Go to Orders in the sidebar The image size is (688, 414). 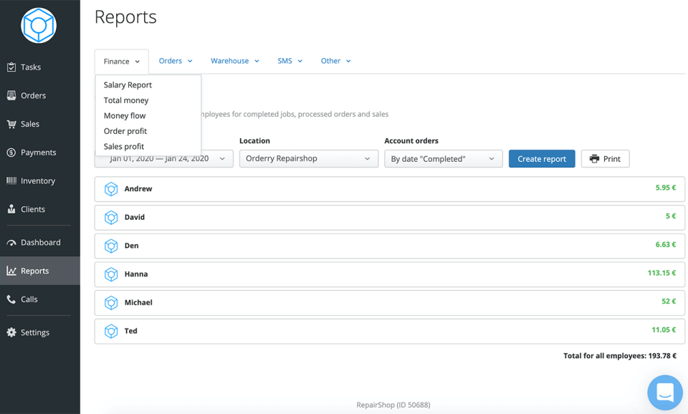click(x=34, y=95)
